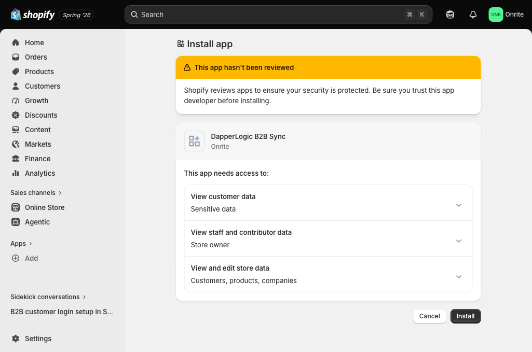Open Content label in the sidebar
This screenshot has height=352, width=532.
tap(38, 130)
